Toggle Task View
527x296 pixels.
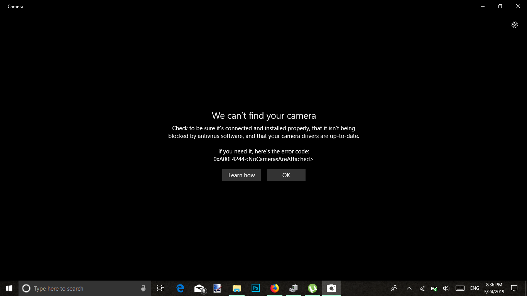[160, 288]
